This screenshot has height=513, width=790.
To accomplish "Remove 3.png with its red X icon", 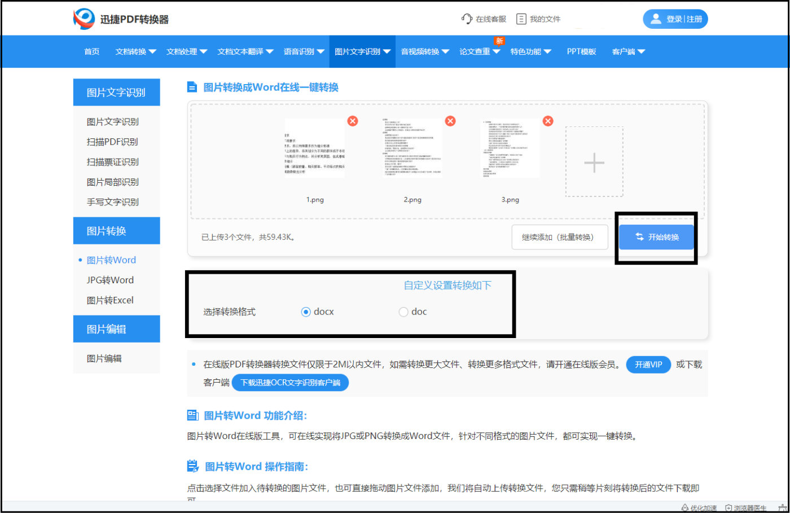I will click(547, 120).
